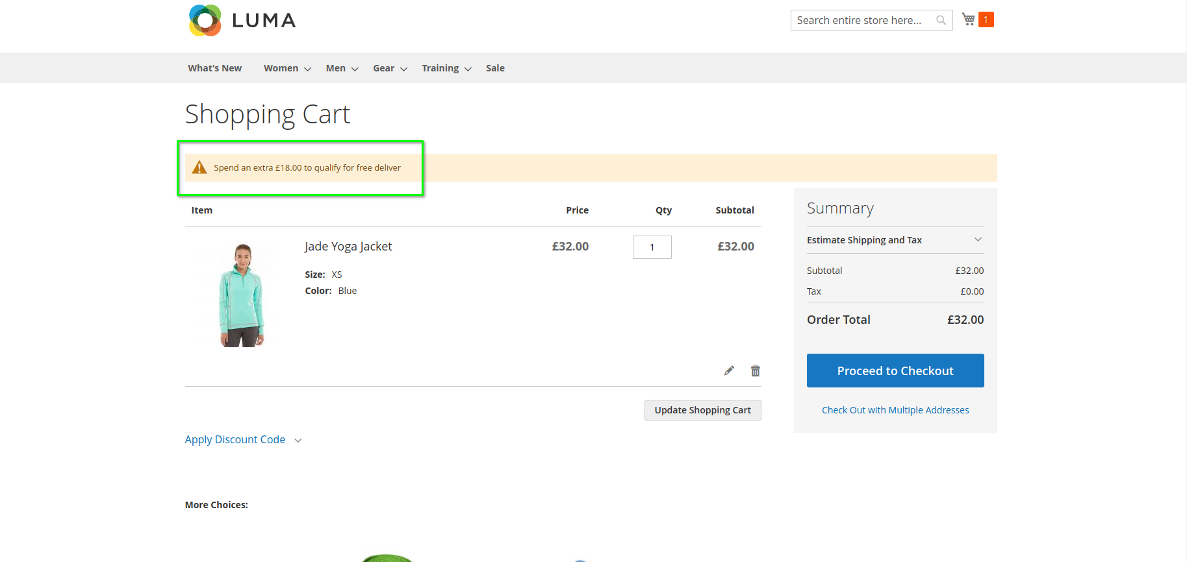Viewport: 1187px width, 562px height.
Task: Click the Summary heading
Action: click(840, 208)
